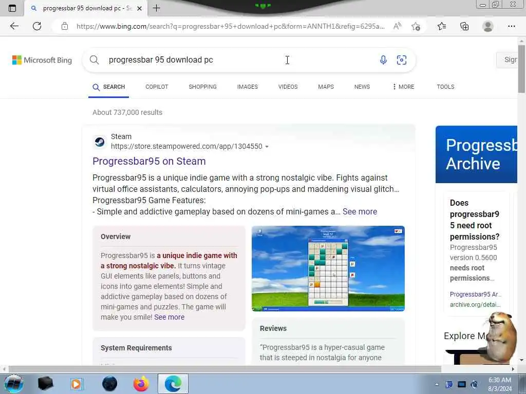Click the magnifier icon in search box
This screenshot has width=526, height=394.
(x=95, y=60)
